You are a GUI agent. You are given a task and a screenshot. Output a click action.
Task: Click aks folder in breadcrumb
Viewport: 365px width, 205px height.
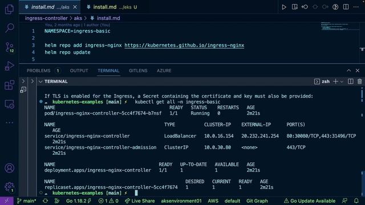pyautogui.click(x=78, y=18)
